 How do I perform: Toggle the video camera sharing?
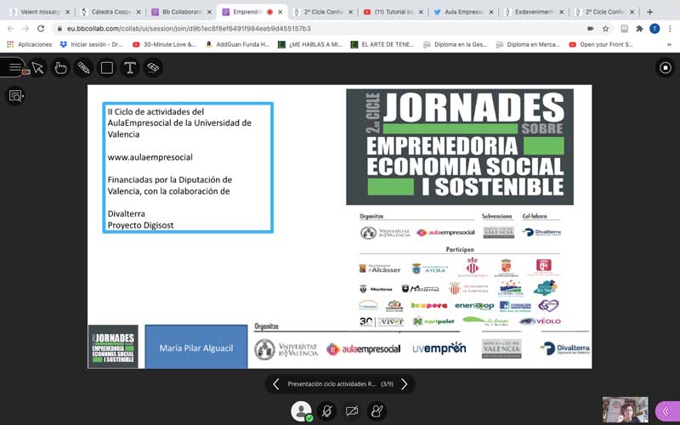point(352,411)
